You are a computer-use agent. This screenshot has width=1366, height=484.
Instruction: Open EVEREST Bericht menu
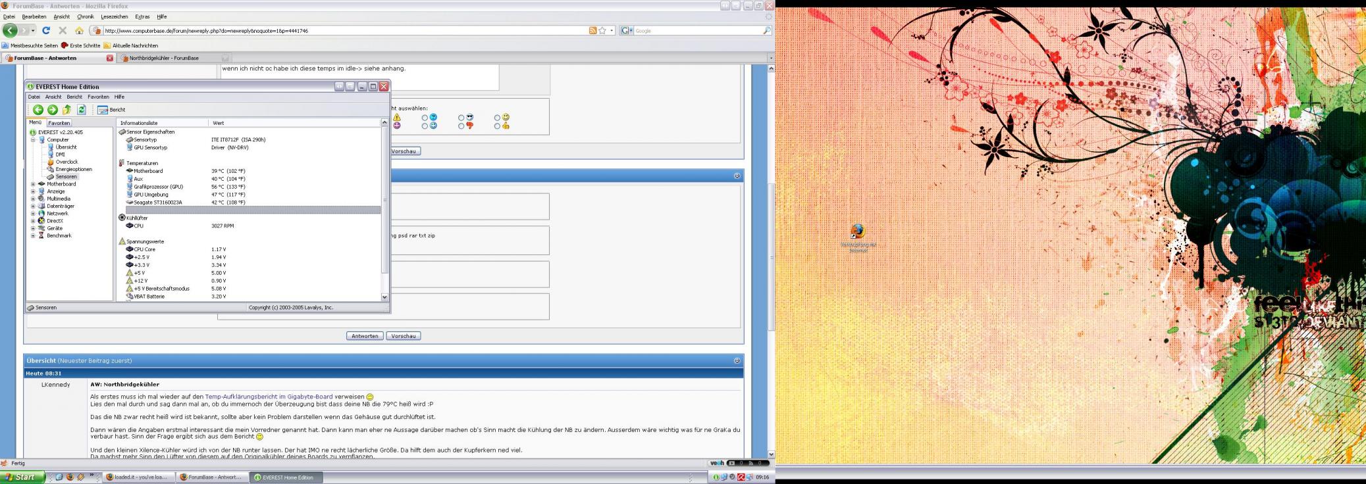[x=74, y=97]
